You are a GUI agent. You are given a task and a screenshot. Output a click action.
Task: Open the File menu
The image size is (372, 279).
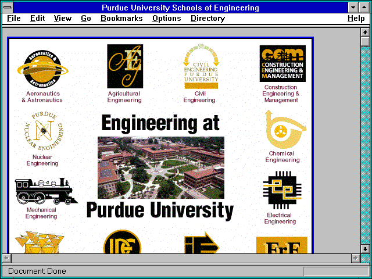(14, 19)
